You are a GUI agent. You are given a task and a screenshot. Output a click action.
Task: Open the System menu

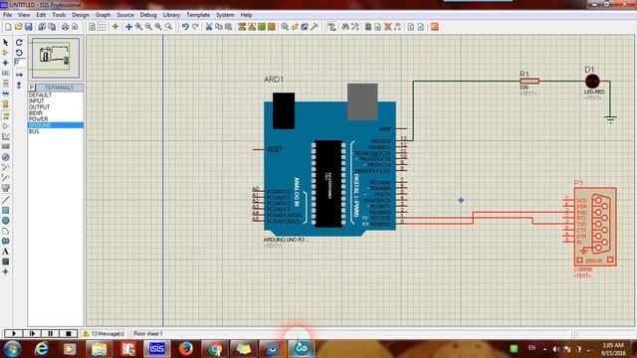click(225, 15)
